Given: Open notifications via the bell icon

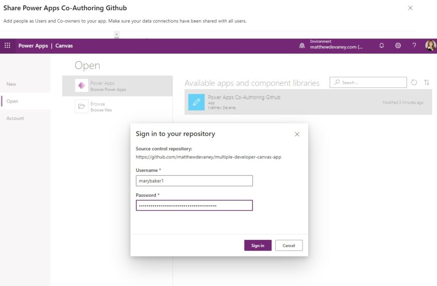Looking at the screenshot, I should pyautogui.click(x=382, y=45).
